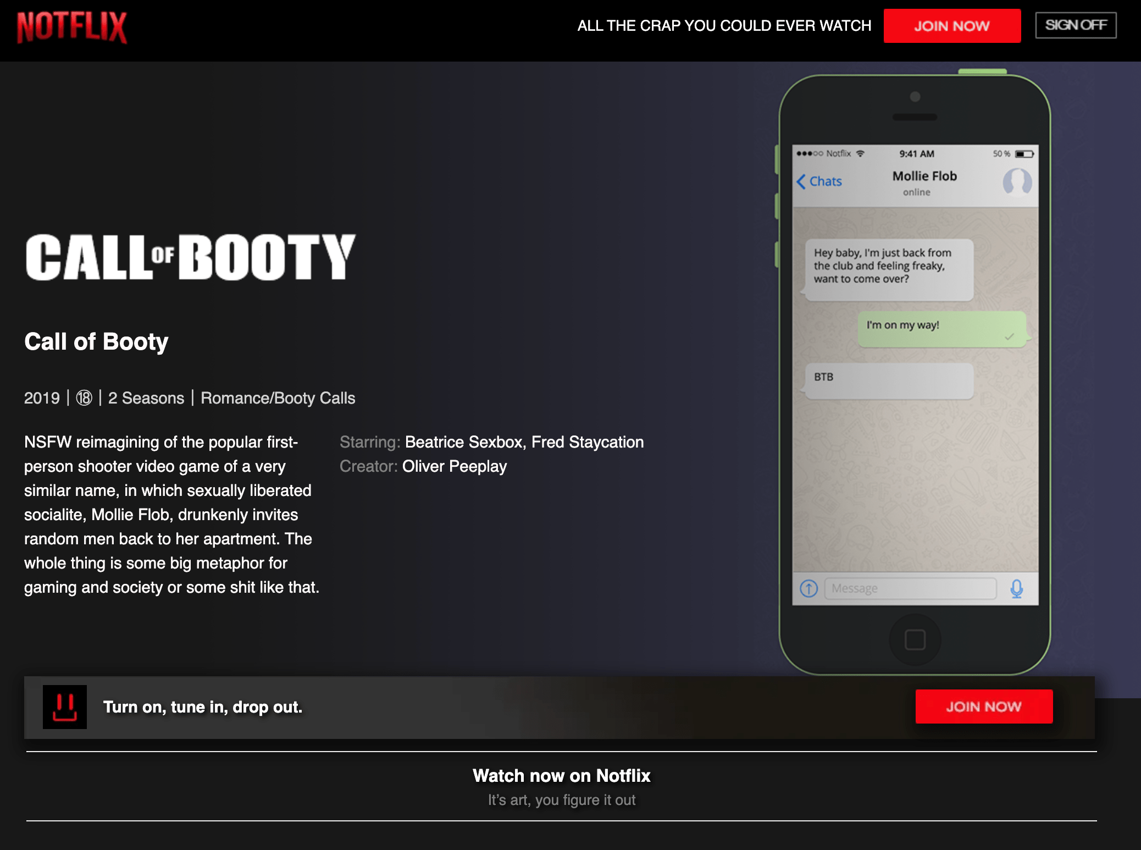1141x850 pixels.
Task: Click the 18 age rating badge
Action: pos(84,398)
